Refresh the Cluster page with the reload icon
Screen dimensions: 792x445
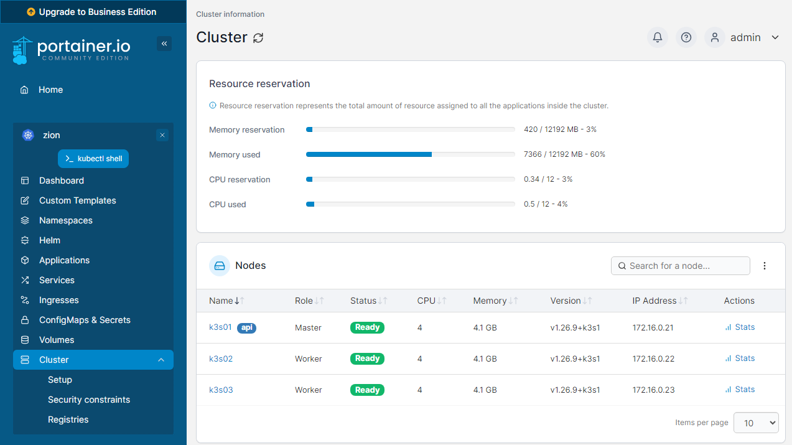click(x=258, y=38)
